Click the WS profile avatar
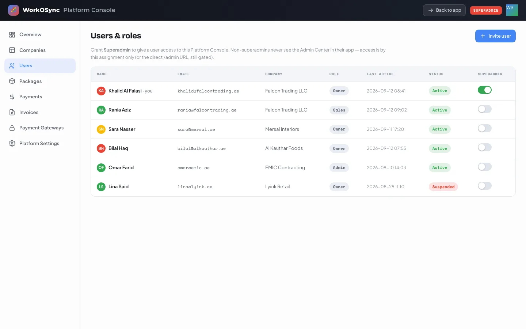The width and height of the screenshot is (526, 329). [x=512, y=10]
